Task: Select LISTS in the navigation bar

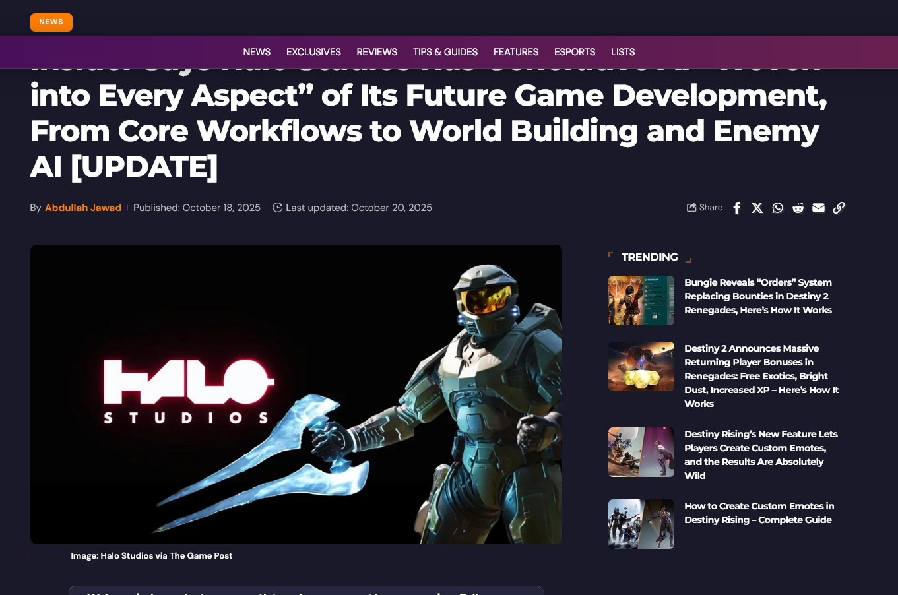Action: (x=623, y=52)
